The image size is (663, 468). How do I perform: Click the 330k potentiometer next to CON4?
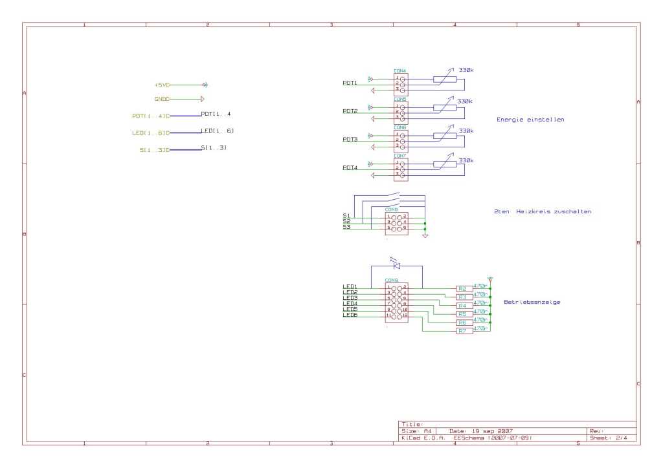point(445,78)
